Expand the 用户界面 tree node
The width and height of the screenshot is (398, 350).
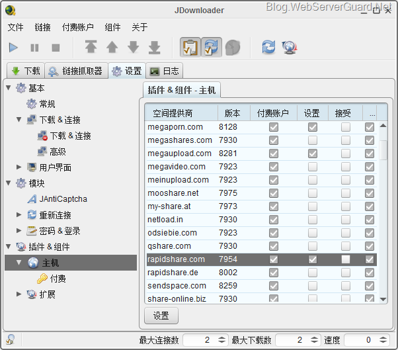(19, 167)
